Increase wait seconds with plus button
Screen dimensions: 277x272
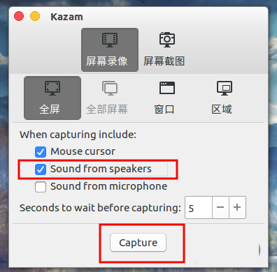(x=237, y=207)
